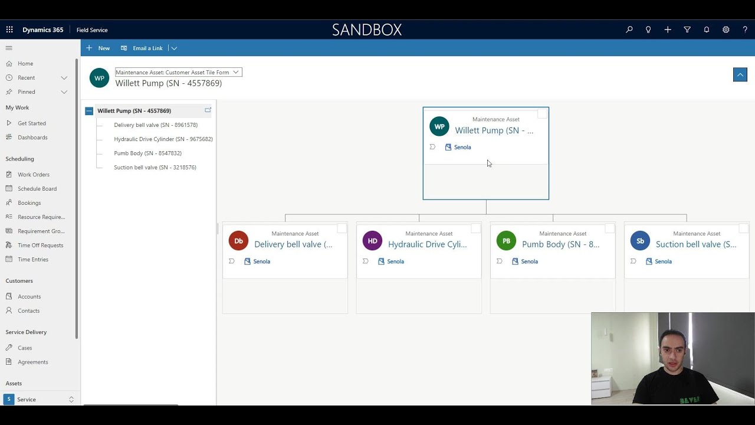Click the PB avatar on Pumb Body tile

point(507,241)
